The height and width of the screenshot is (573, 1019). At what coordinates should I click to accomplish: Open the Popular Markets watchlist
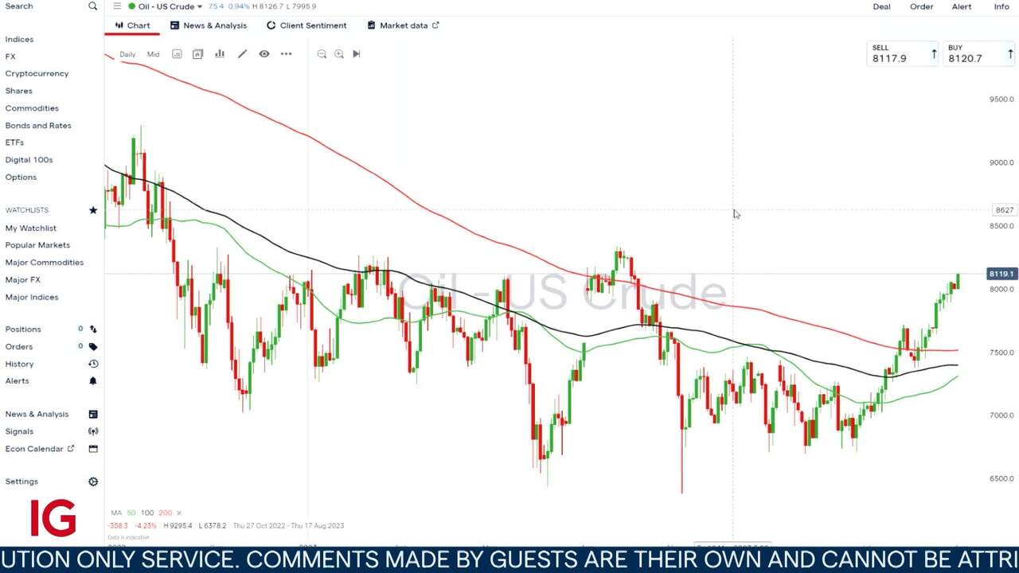click(37, 245)
